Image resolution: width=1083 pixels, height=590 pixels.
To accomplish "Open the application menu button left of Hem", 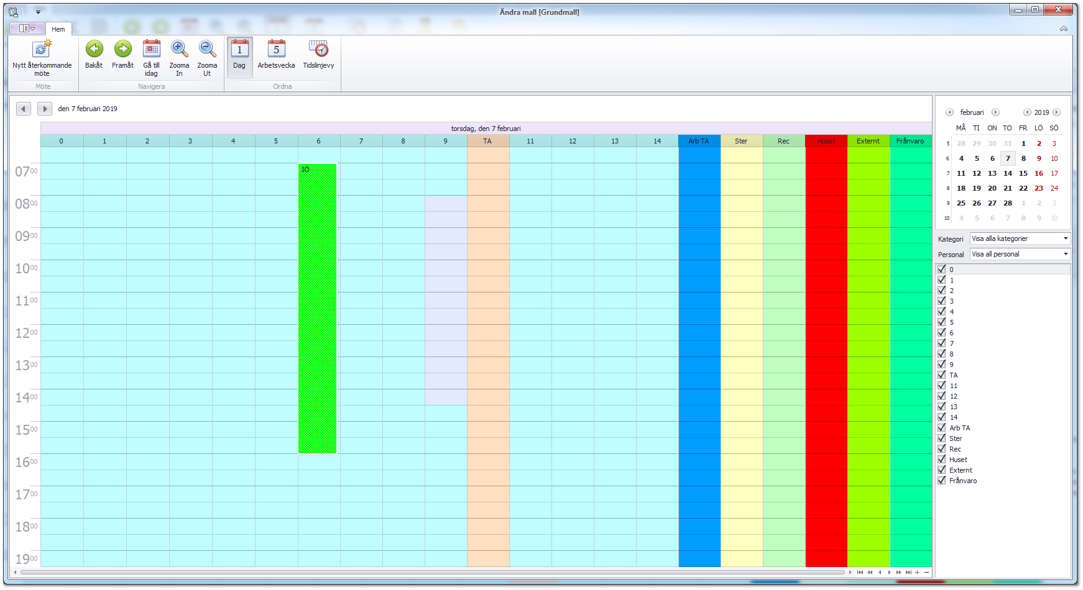I will point(27,29).
